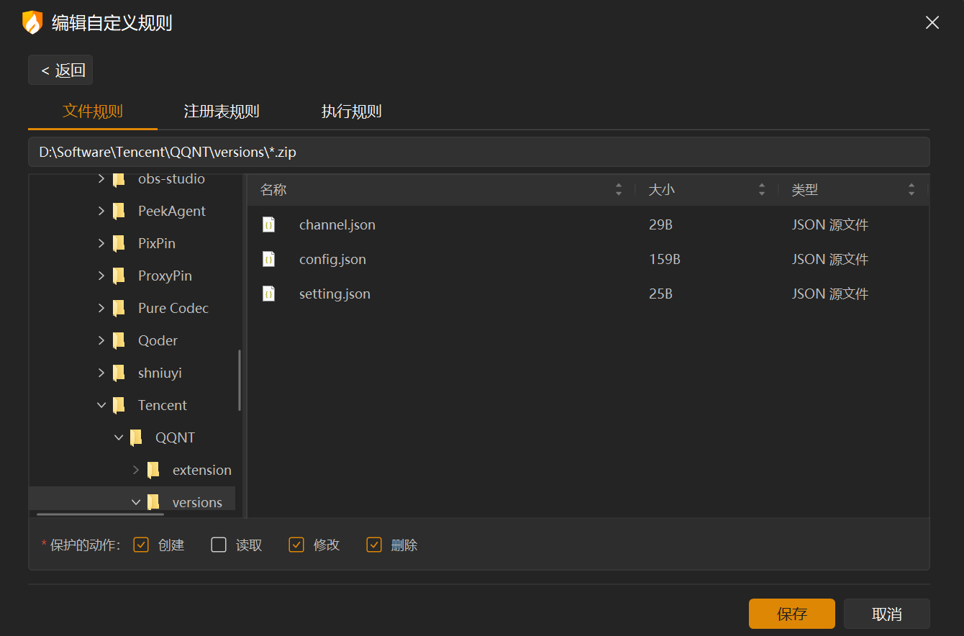Click the QQNT folder icon
The width and height of the screenshot is (964, 636).
pyautogui.click(x=136, y=437)
